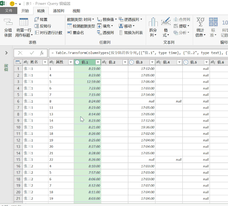Click cell 19:36:00 in 值.3 column
The height and width of the screenshot is (206, 228).
[142, 127]
